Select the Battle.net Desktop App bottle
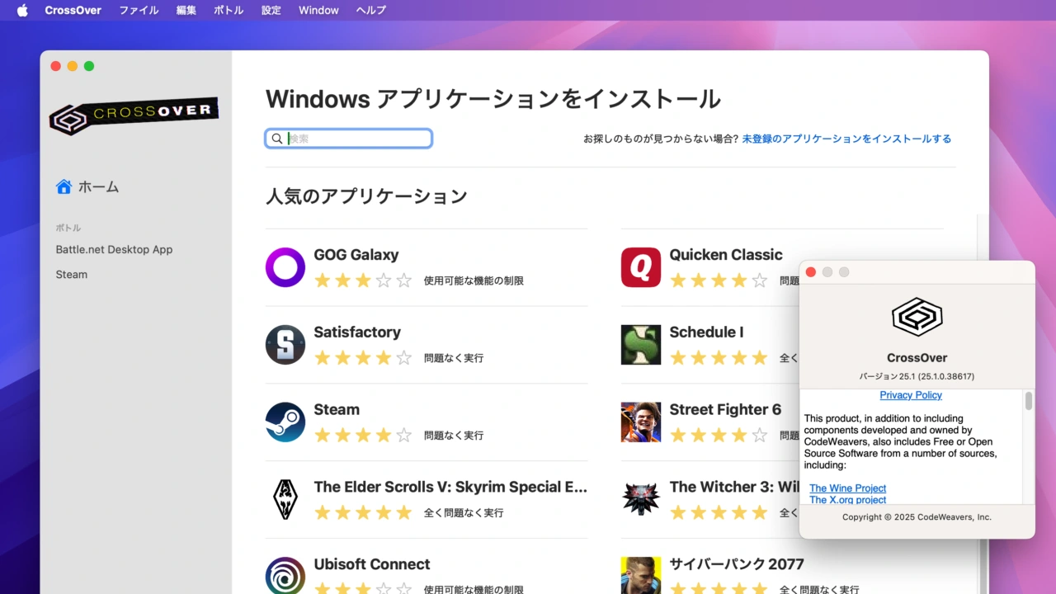 [x=114, y=249]
